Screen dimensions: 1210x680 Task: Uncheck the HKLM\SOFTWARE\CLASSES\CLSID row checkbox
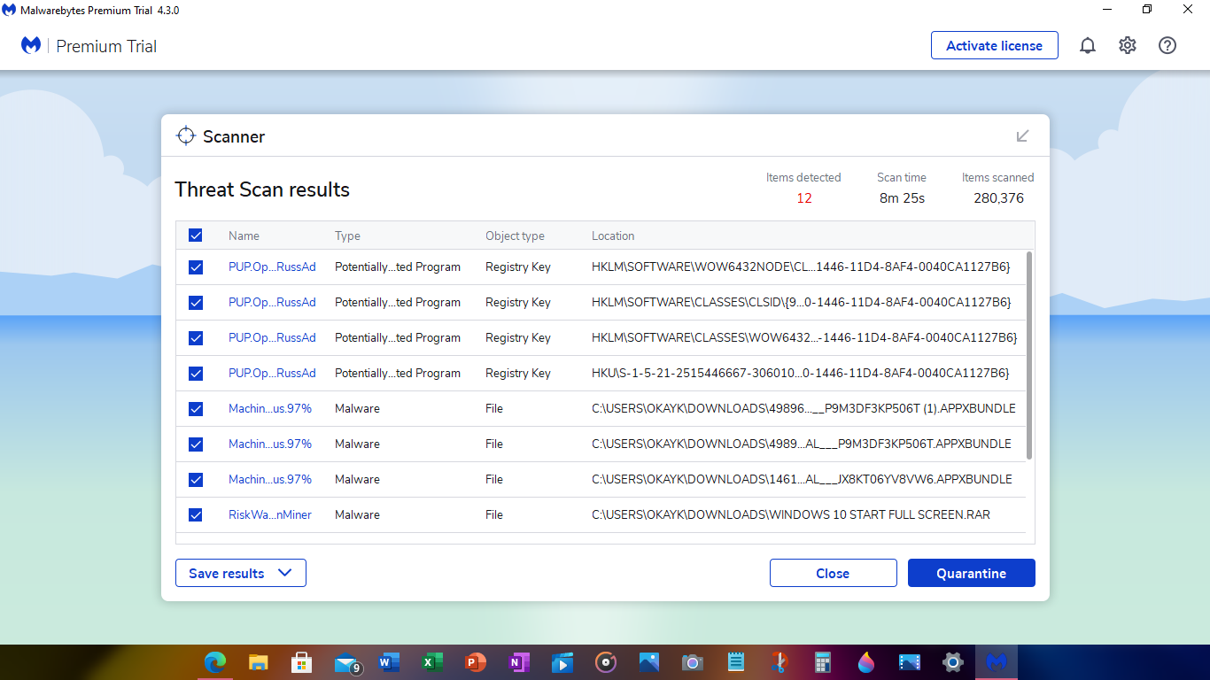coord(196,303)
